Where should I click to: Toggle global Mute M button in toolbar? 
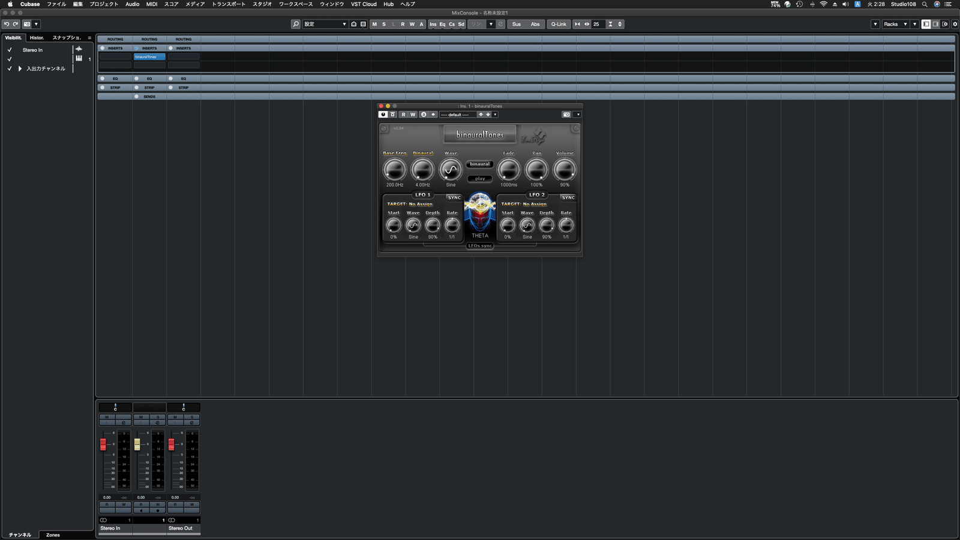(374, 24)
